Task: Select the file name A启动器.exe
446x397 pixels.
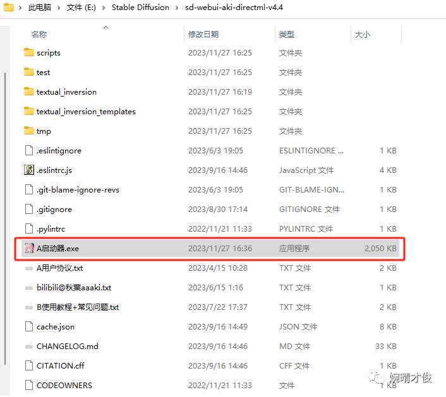Action: coord(57,249)
